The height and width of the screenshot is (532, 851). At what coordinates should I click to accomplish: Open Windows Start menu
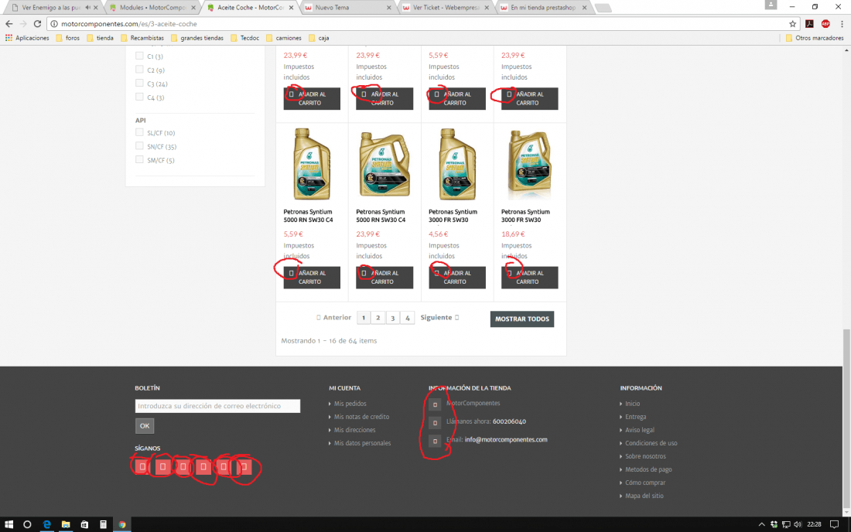[x=9, y=524]
